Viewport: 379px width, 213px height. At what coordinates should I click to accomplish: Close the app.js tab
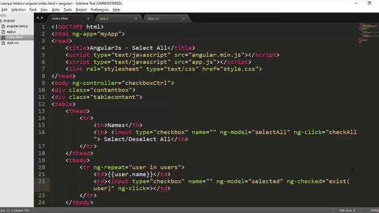pos(136,18)
